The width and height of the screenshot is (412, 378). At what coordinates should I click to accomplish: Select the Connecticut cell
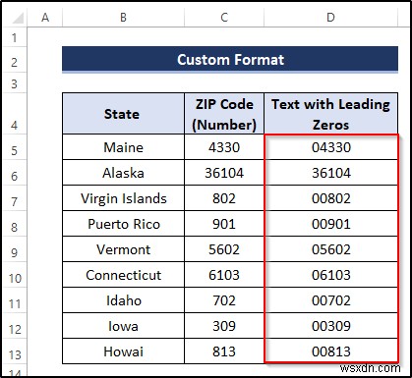tap(123, 275)
